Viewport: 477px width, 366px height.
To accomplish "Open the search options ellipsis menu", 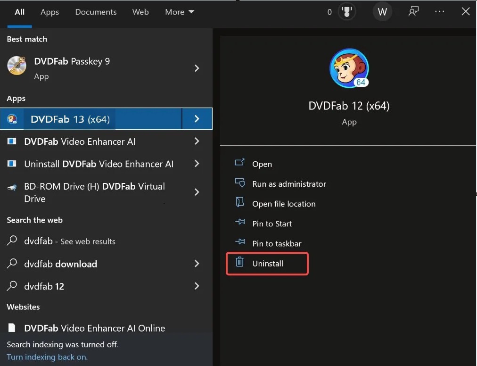I will click(439, 12).
